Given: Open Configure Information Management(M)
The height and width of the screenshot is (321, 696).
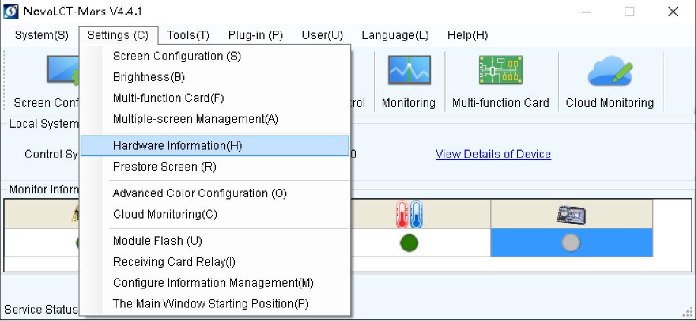Looking at the screenshot, I should point(215,283).
